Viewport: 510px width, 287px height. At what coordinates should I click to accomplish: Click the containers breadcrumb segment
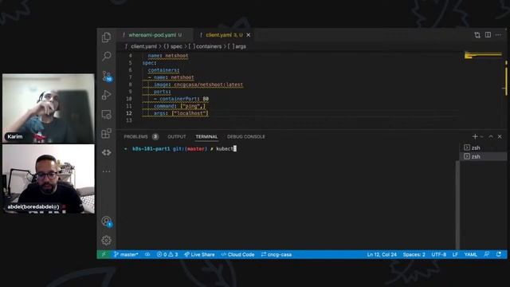[x=206, y=46]
